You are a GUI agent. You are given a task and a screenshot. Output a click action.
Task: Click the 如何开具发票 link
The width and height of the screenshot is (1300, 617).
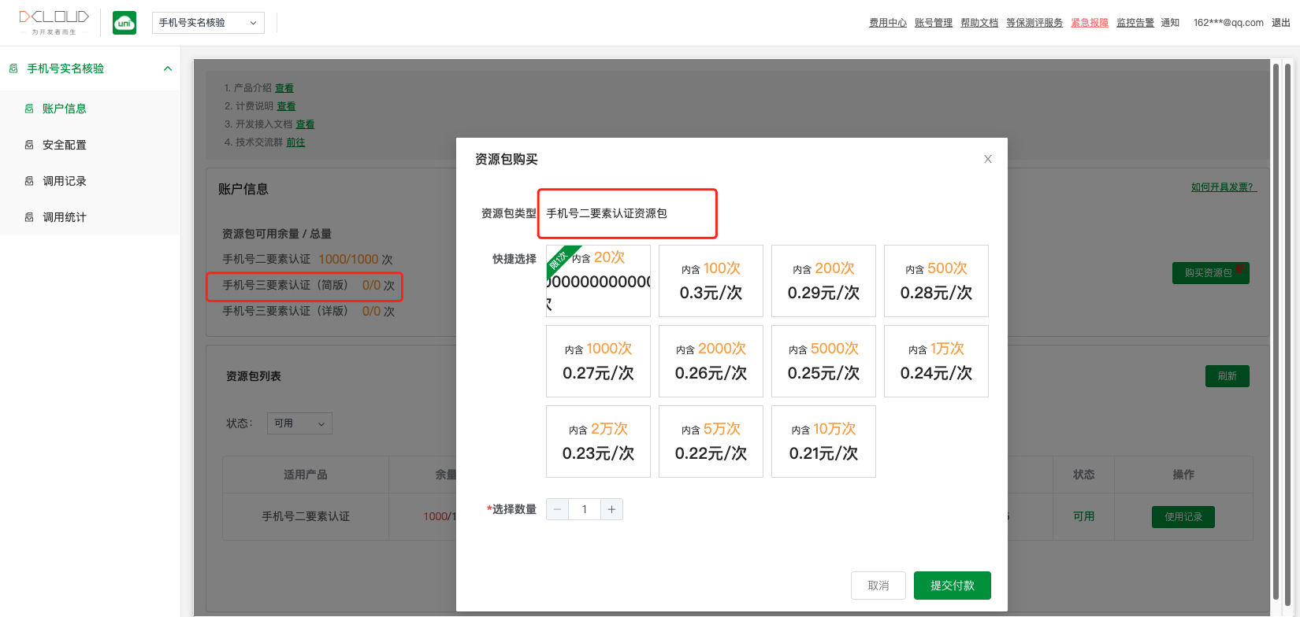(x=1224, y=187)
